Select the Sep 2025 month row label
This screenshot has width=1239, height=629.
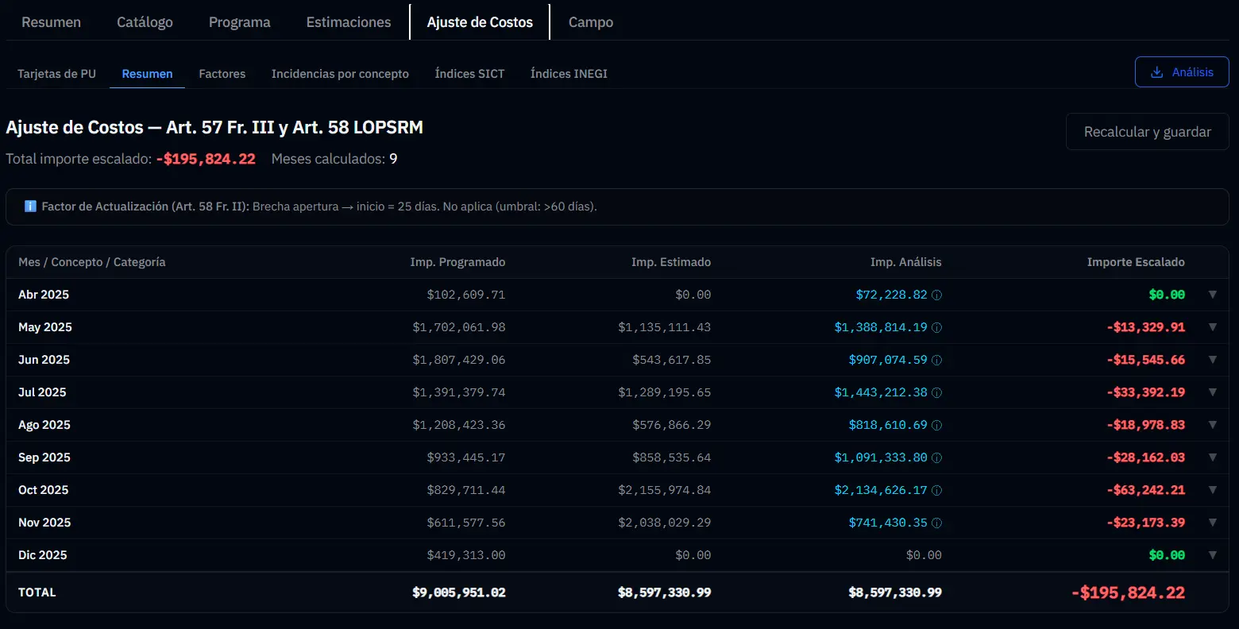pyautogui.click(x=44, y=457)
